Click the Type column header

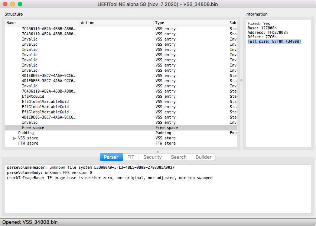pyautogui.click(x=190, y=23)
